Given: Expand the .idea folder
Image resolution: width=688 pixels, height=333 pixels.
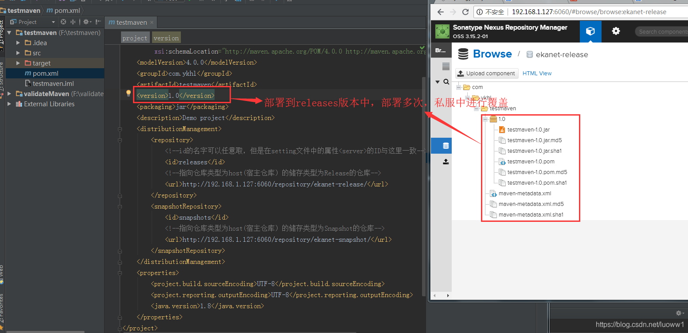Looking at the screenshot, I should (x=18, y=43).
